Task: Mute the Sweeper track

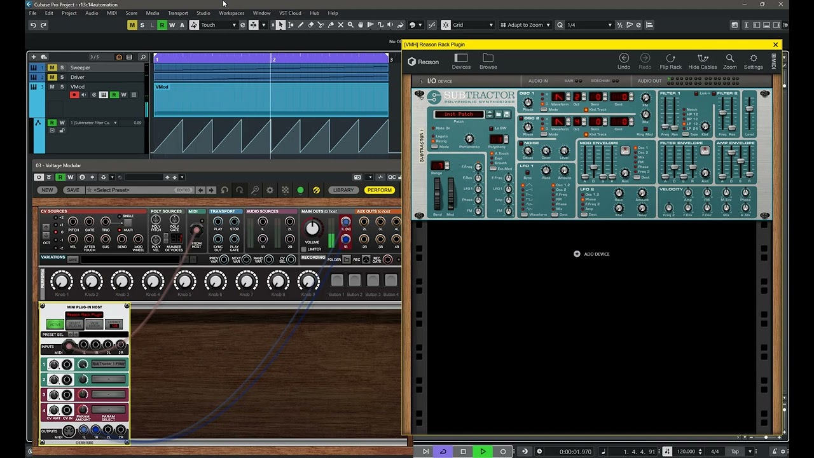Action: (x=52, y=67)
